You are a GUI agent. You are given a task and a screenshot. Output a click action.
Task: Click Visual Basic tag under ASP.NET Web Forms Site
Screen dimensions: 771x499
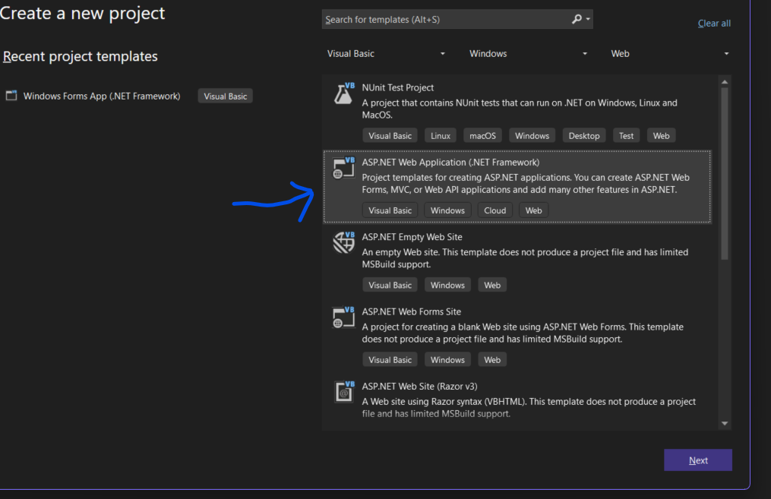[390, 360]
